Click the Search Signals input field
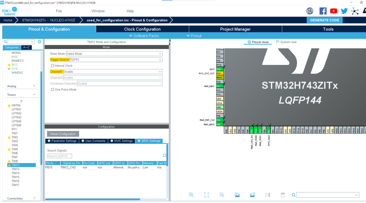The width and height of the screenshot is (366, 203). [59, 156]
